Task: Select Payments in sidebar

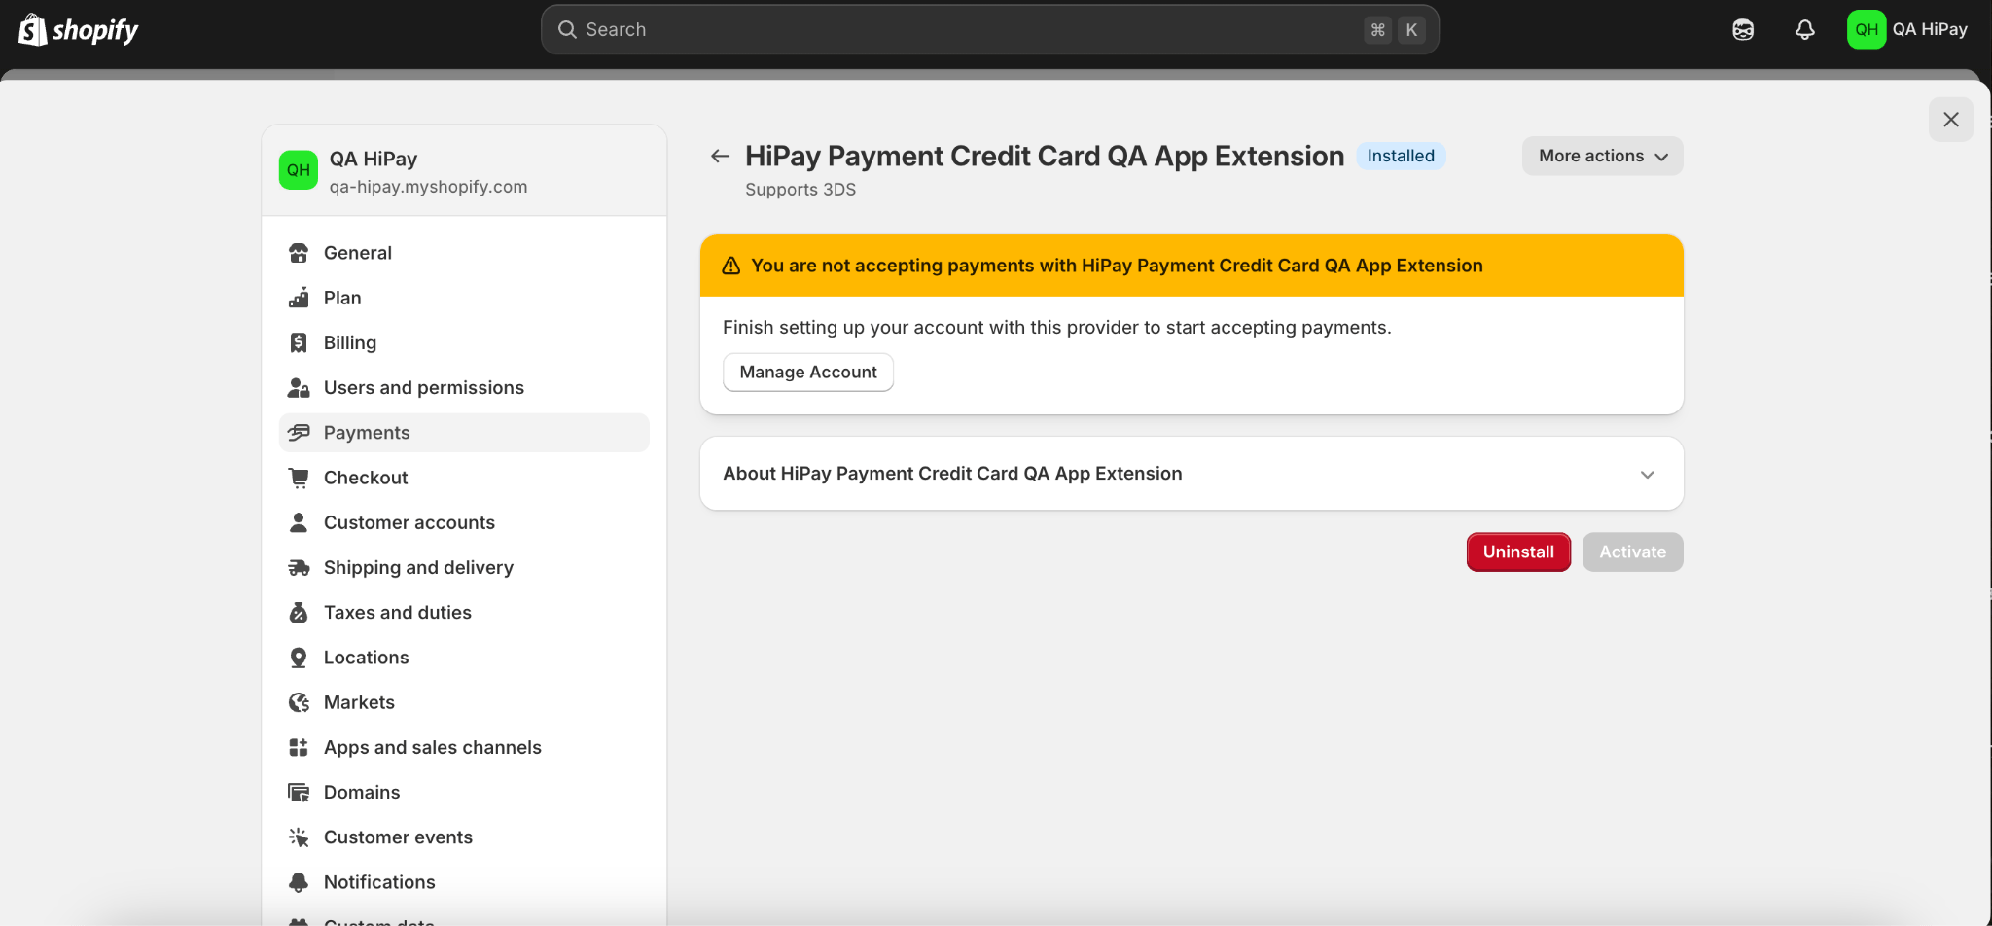Action: pos(464,433)
